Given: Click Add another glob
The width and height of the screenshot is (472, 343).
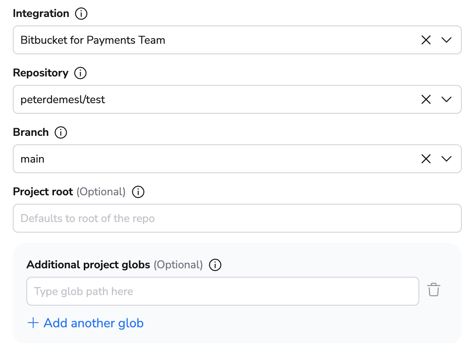Looking at the screenshot, I should pos(93,323).
